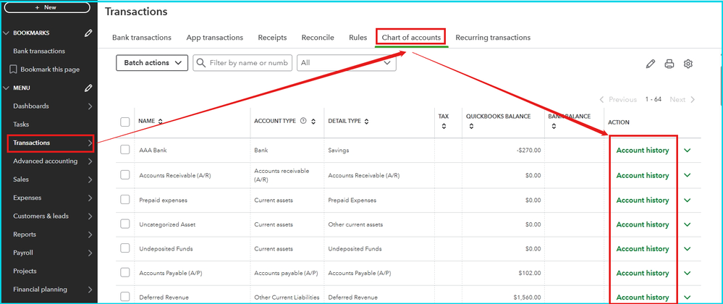The height and width of the screenshot is (304, 723).
Task: Go to the Rules tab
Action: click(x=358, y=38)
